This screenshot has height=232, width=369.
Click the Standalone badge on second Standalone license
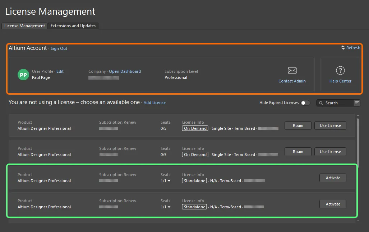[x=194, y=207]
